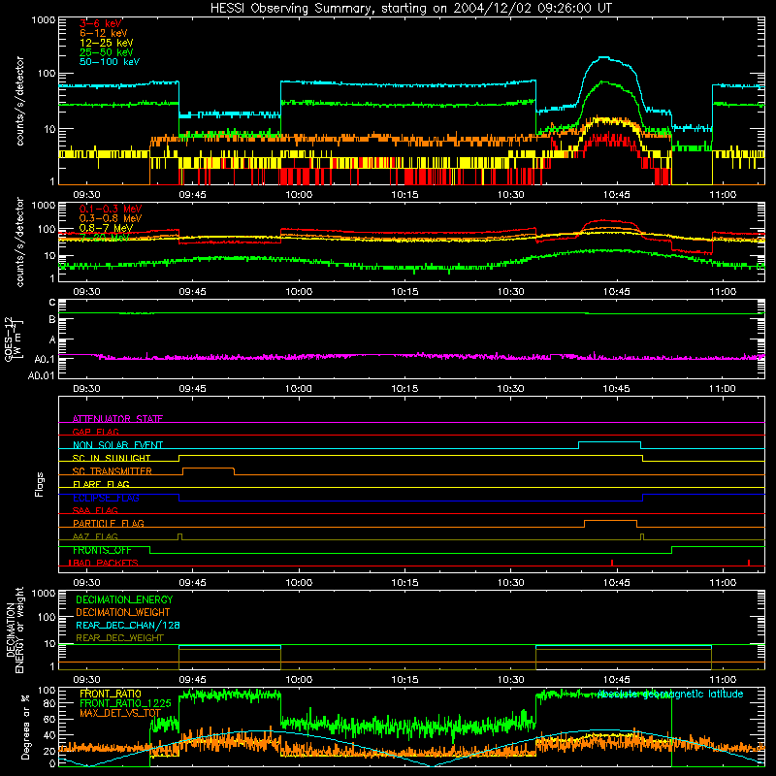
Task: Click the 0.8-7 MeV legend label
Action: pyautogui.click(x=106, y=228)
